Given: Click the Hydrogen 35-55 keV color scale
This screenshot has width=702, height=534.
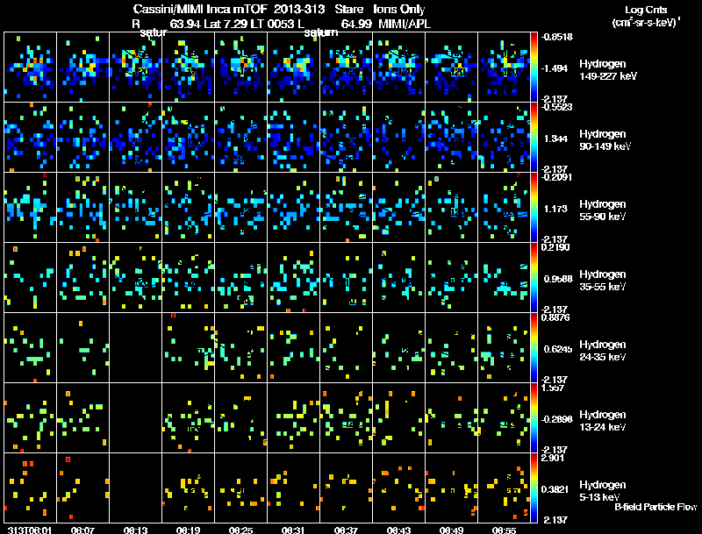Looking at the screenshot, I should [535, 277].
